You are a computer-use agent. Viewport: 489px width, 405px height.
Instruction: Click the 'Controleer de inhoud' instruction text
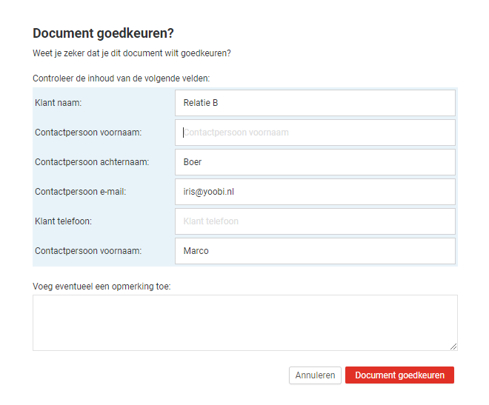(x=122, y=78)
